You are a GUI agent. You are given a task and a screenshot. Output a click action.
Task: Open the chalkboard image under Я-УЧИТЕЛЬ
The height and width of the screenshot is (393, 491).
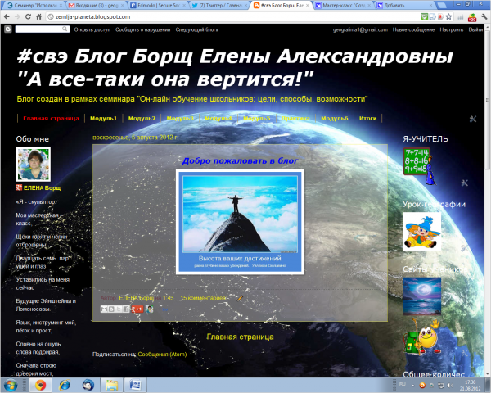(420, 166)
